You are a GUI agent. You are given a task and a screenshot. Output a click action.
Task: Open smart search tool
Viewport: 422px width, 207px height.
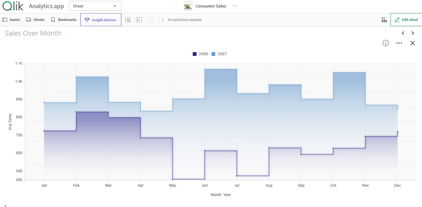(x=128, y=20)
